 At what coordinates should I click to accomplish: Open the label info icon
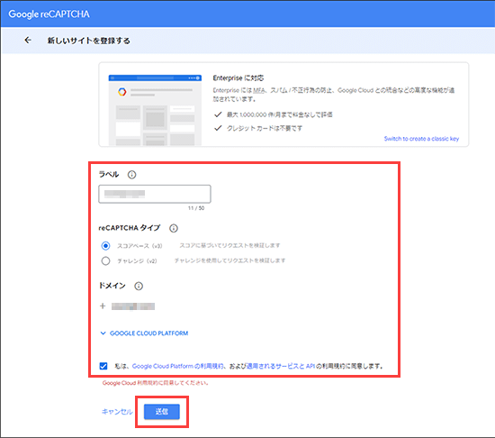click(x=131, y=175)
